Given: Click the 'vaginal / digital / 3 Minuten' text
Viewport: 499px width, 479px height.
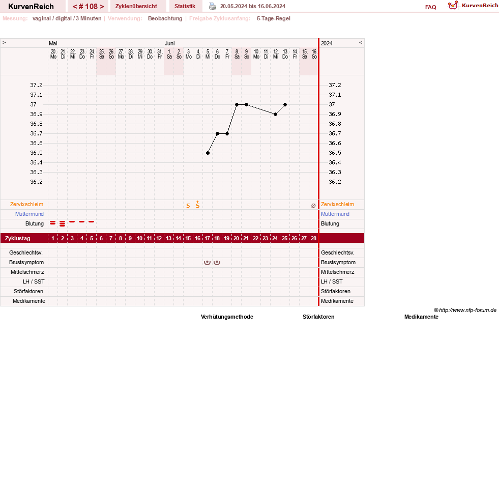Looking at the screenshot, I should click(x=67, y=18).
